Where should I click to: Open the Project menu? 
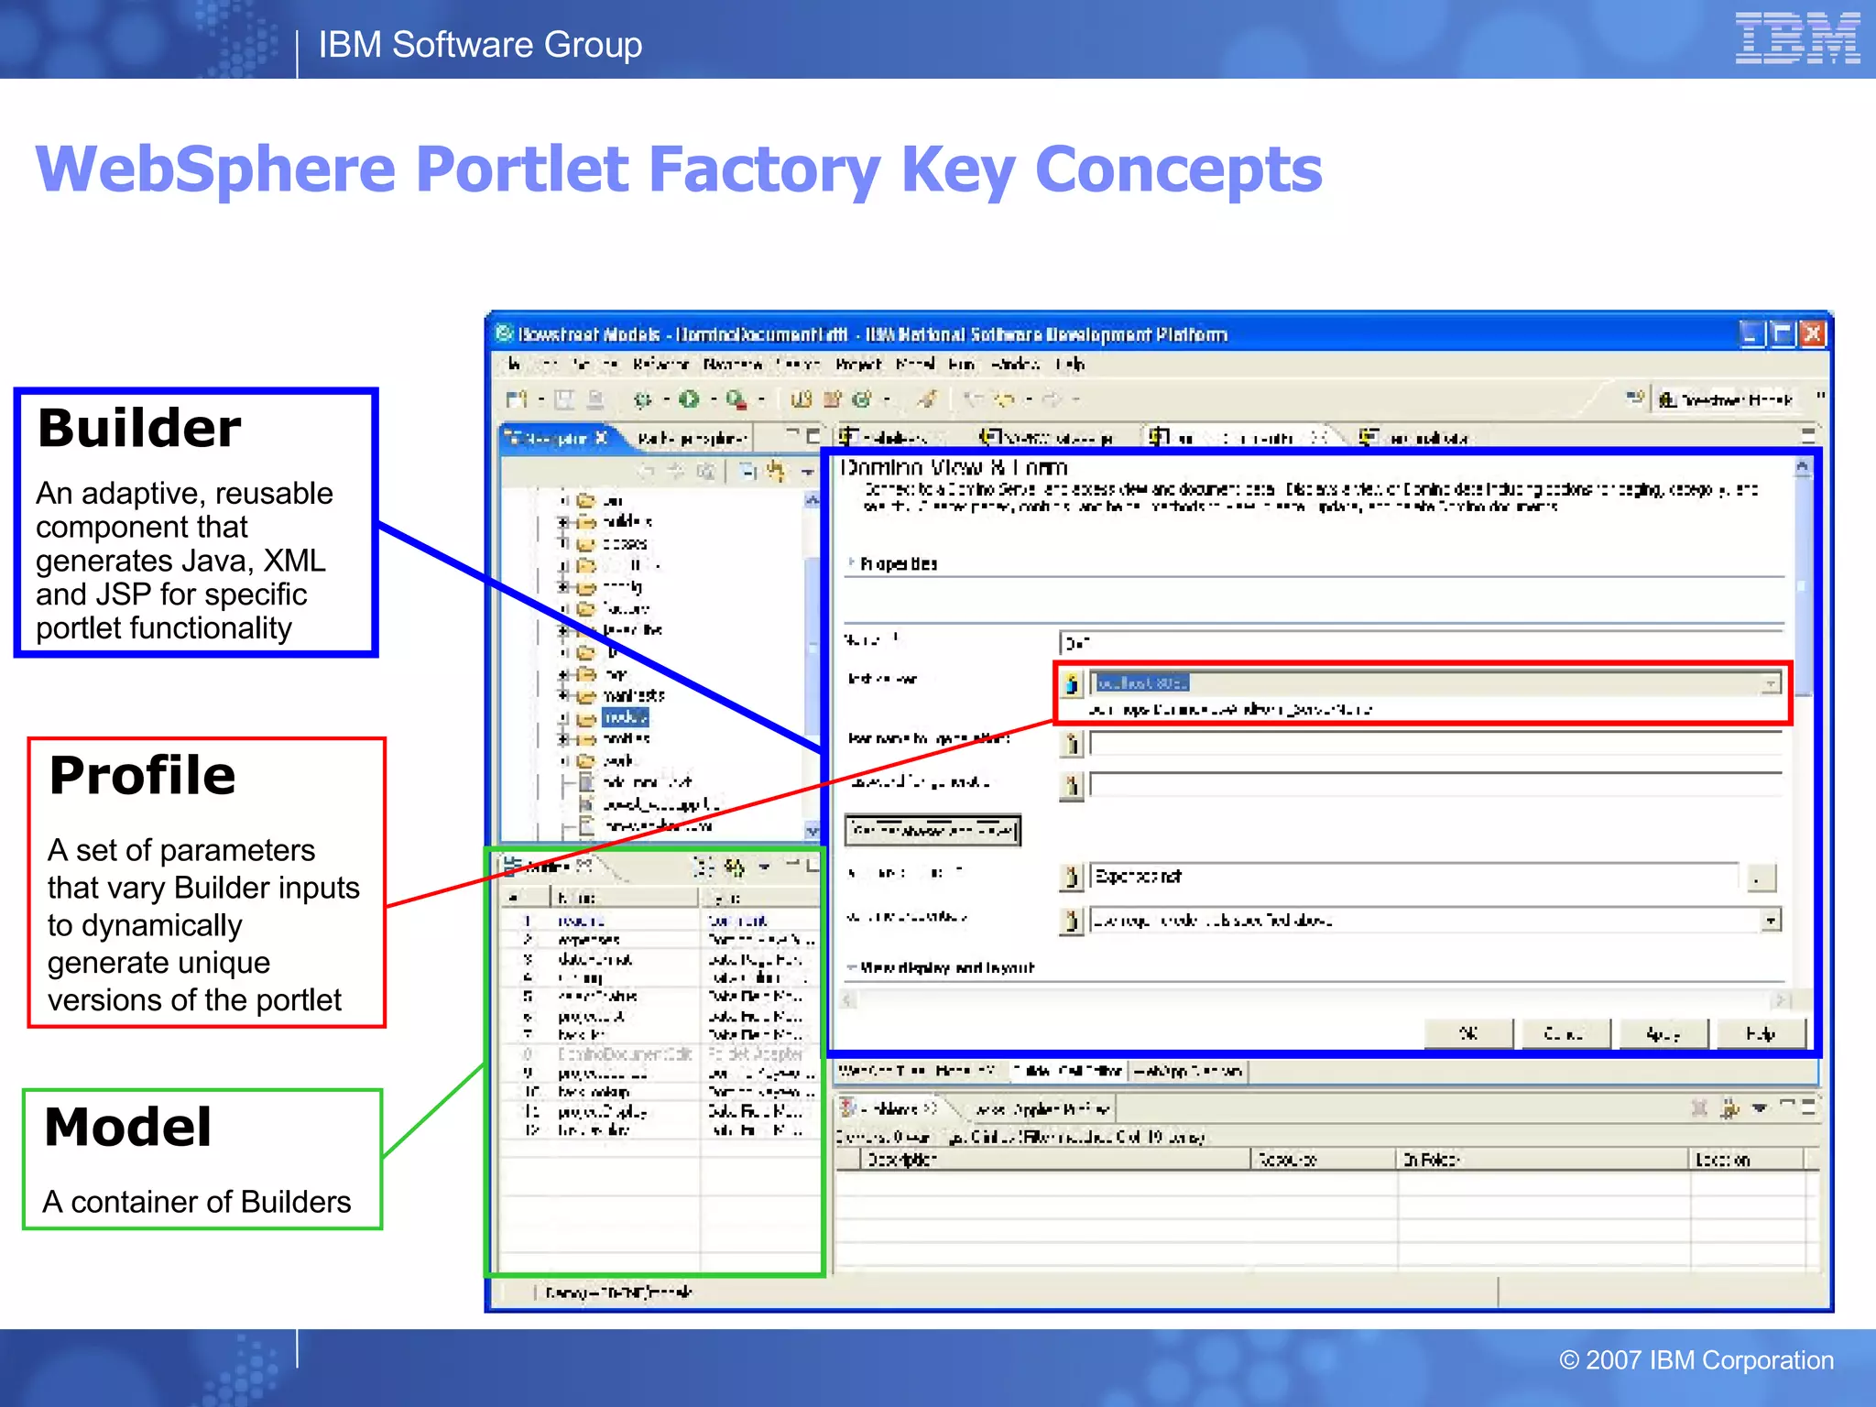(858, 365)
